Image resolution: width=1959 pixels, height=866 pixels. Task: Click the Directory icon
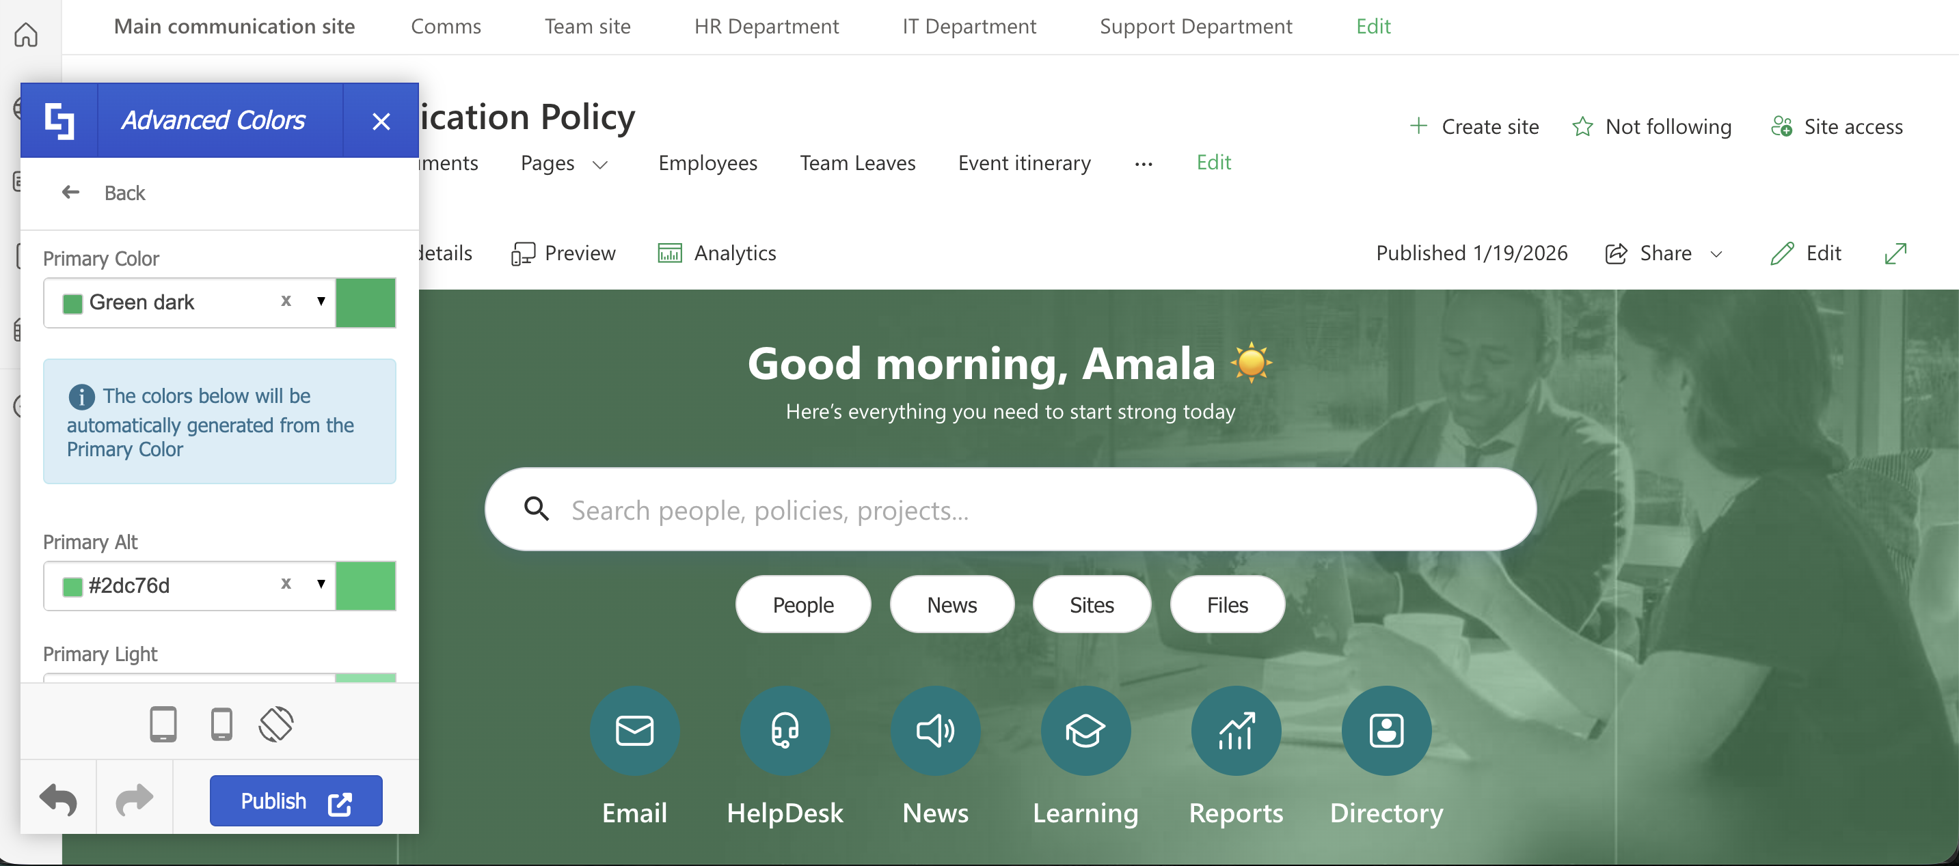(x=1386, y=731)
